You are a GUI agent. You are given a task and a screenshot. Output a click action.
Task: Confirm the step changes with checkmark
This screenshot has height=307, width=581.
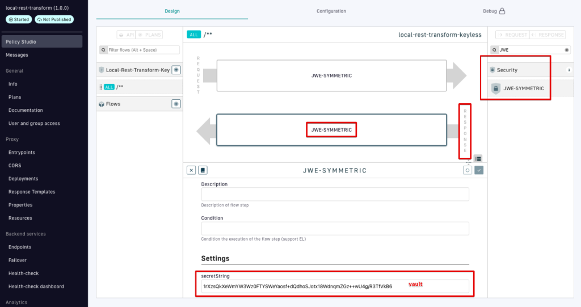479,170
